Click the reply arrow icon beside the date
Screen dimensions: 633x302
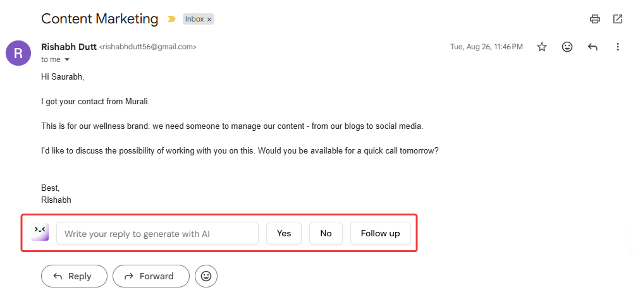point(593,47)
